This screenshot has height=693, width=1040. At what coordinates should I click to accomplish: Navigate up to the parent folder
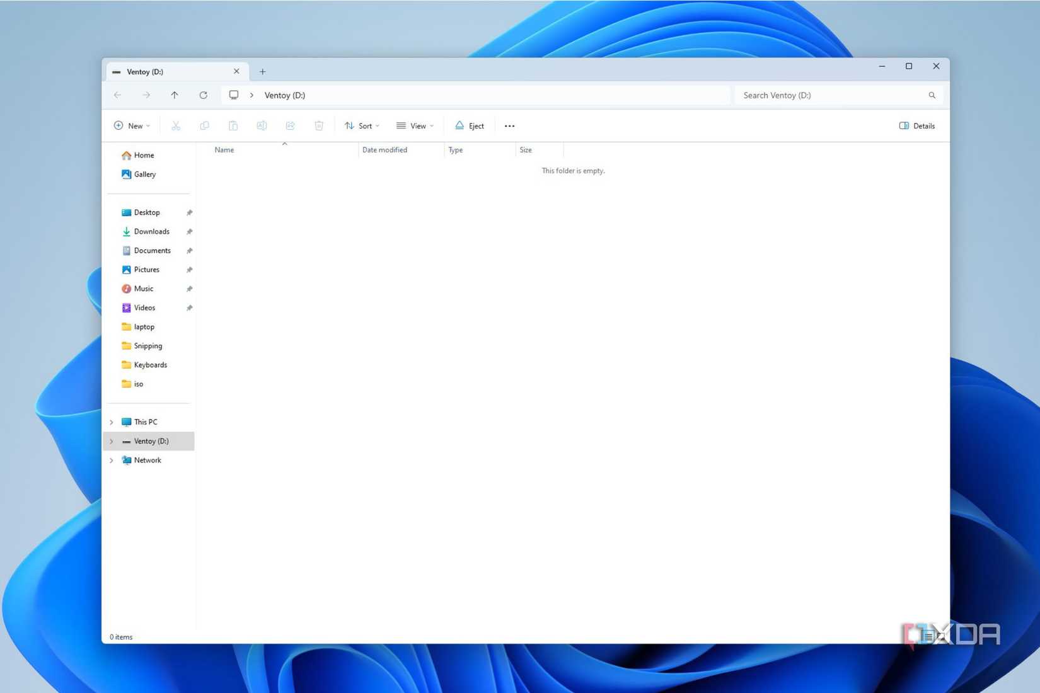coord(175,95)
